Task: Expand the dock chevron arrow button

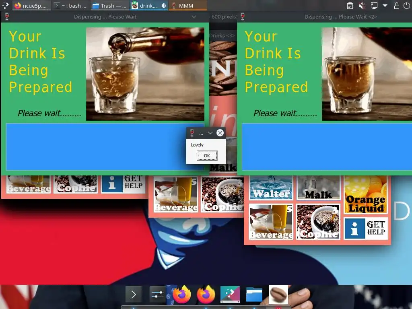Action: pos(134,295)
